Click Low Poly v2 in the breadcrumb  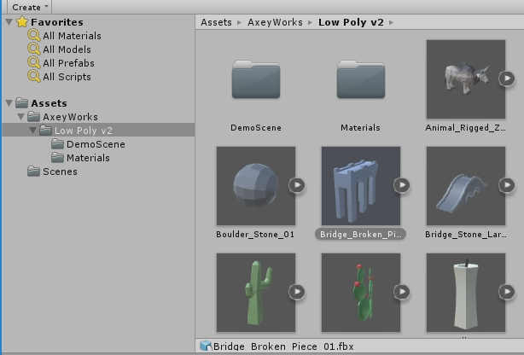(x=351, y=22)
